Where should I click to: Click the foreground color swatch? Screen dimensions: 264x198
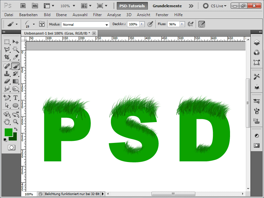pos(9,132)
